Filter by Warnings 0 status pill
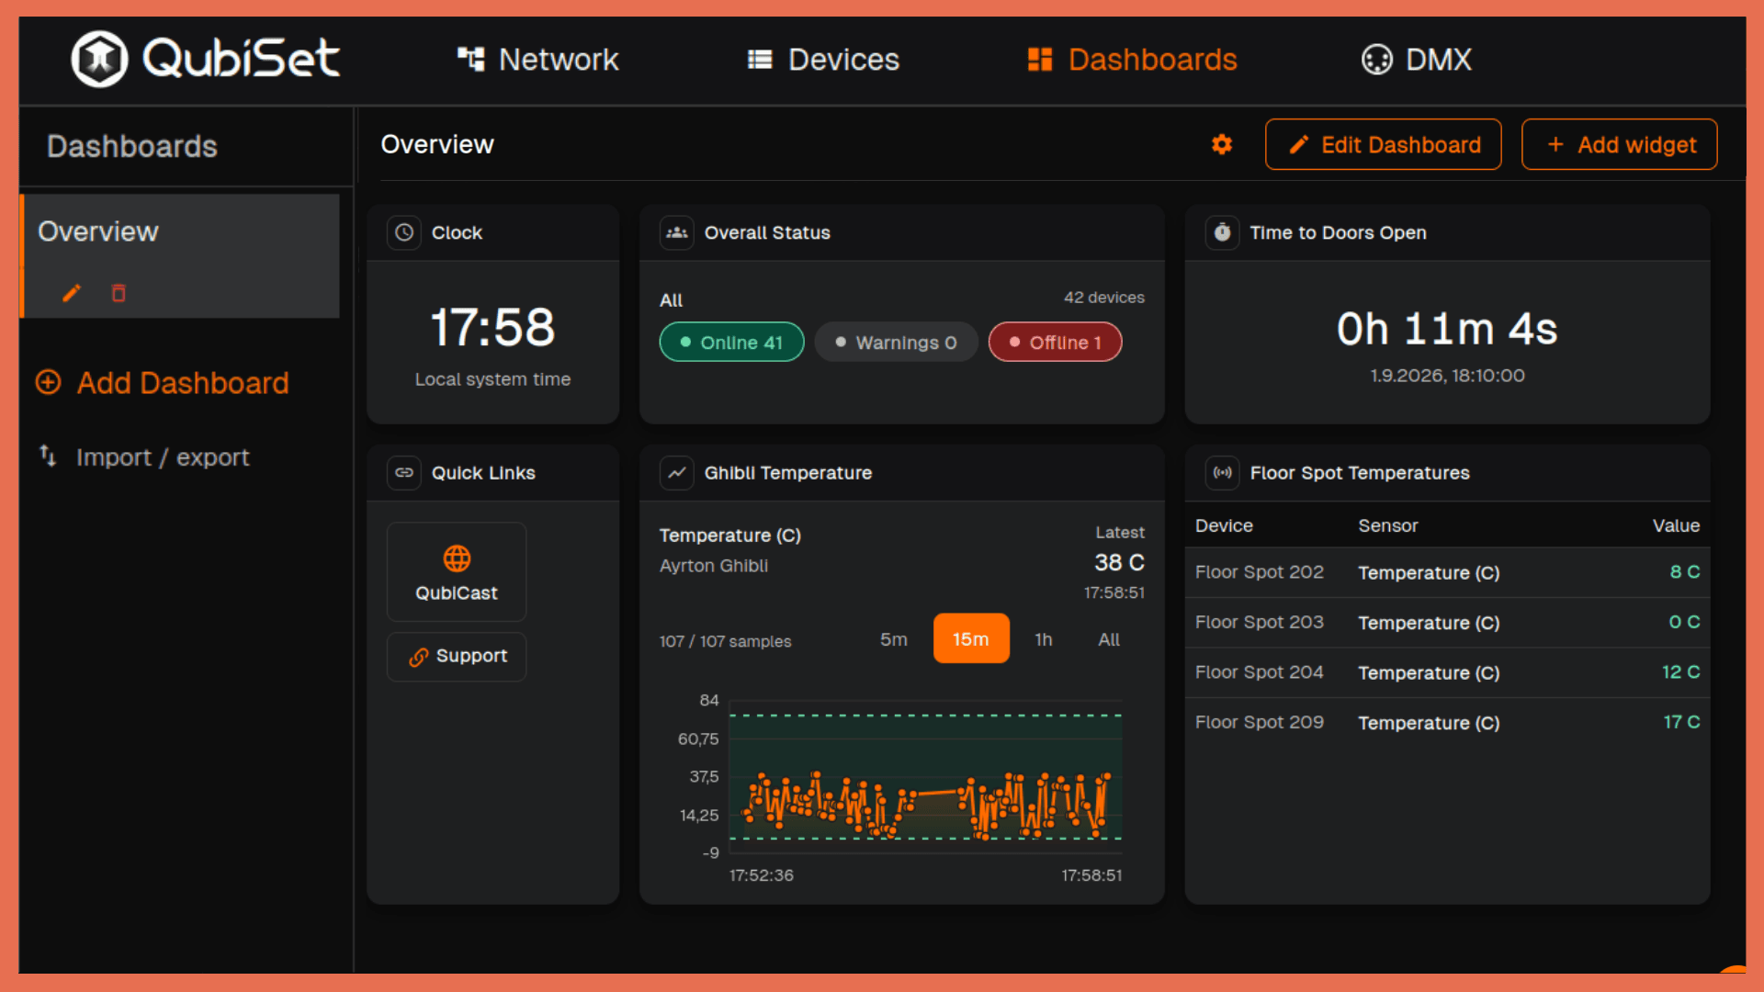Viewport: 1764px width, 992px height. point(896,342)
